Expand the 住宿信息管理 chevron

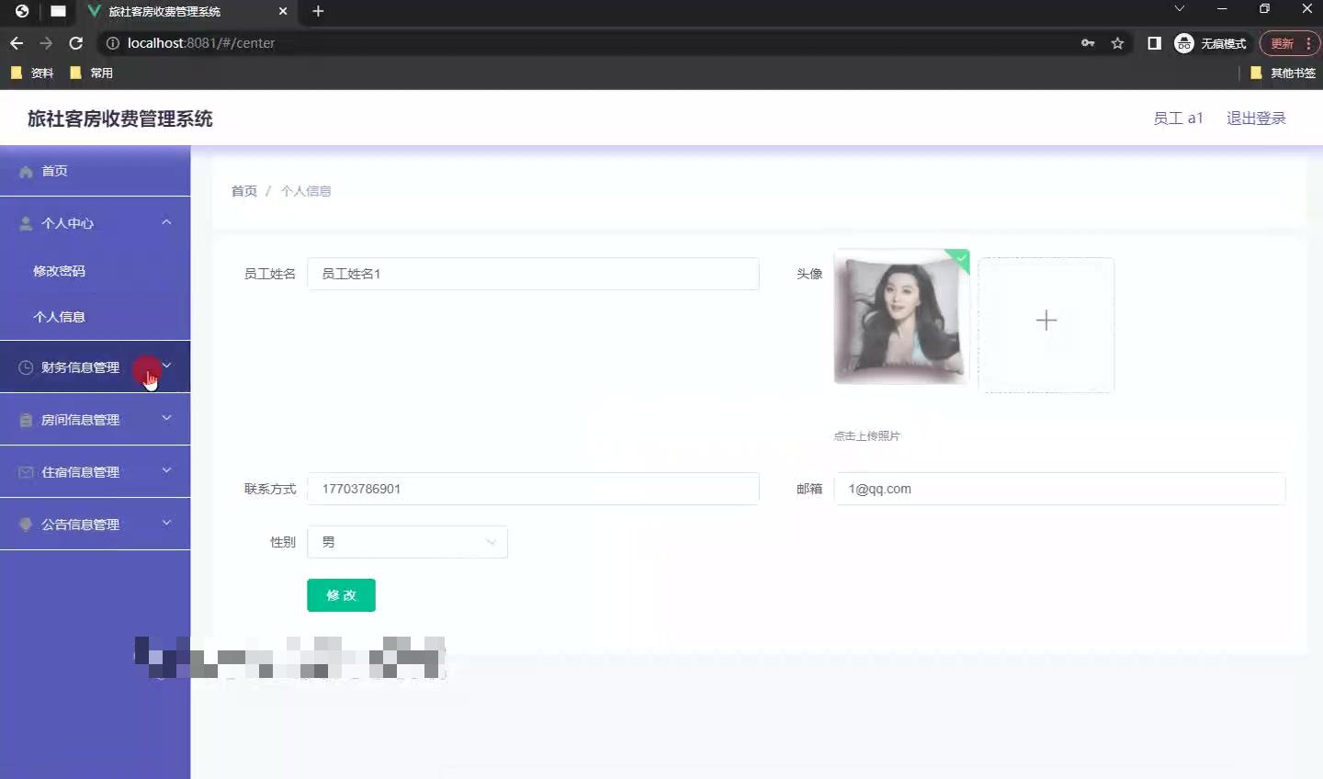[x=166, y=471]
